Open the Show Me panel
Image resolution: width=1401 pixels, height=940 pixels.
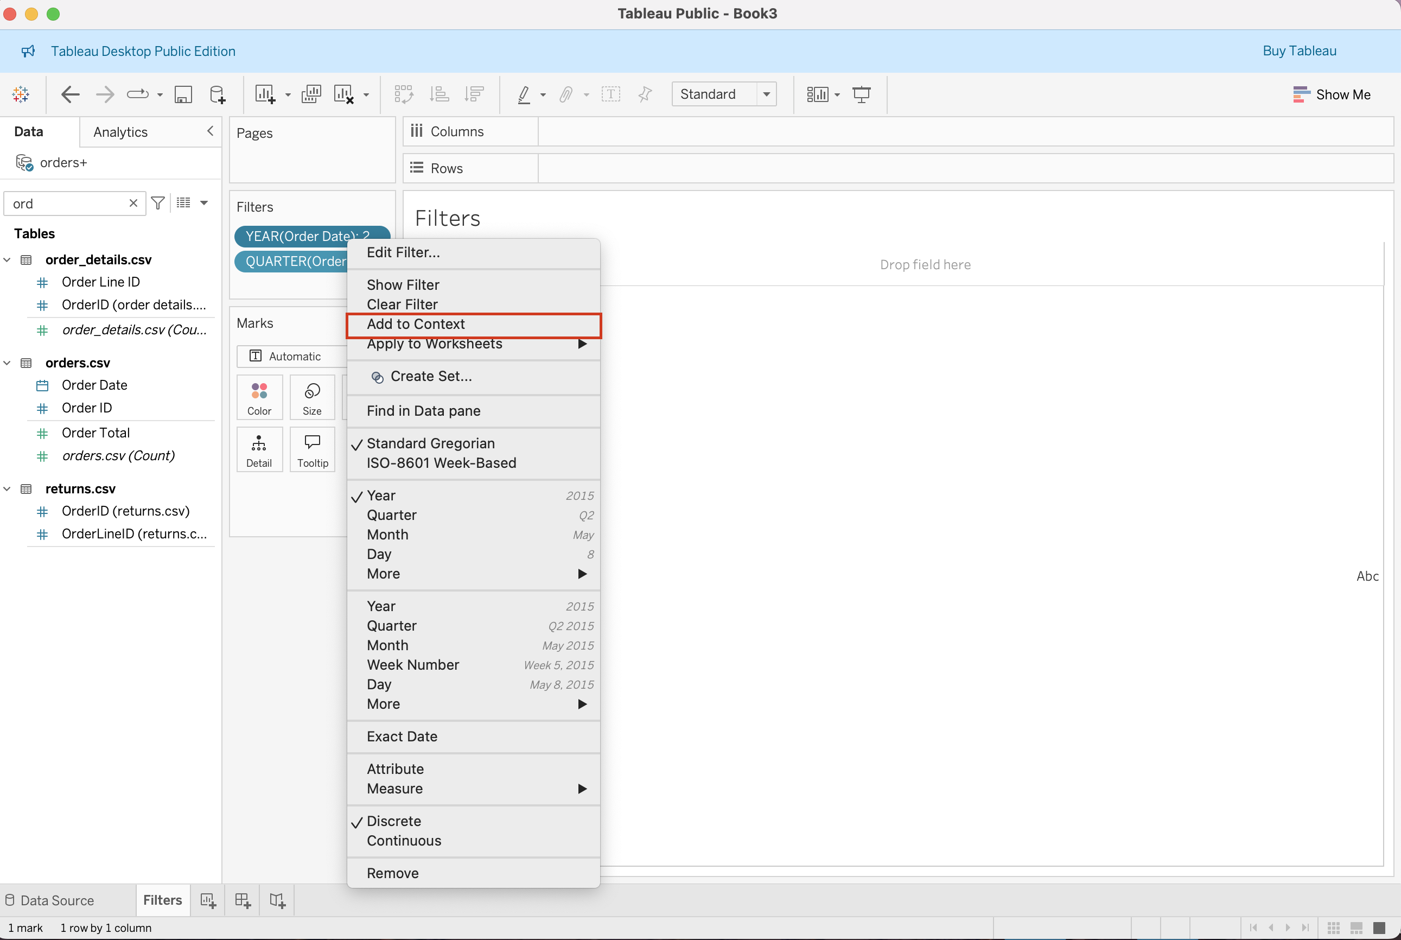[x=1332, y=94]
